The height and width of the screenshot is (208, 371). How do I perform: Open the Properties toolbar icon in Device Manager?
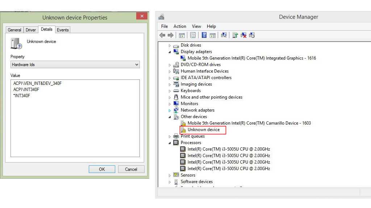pos(193,35)
